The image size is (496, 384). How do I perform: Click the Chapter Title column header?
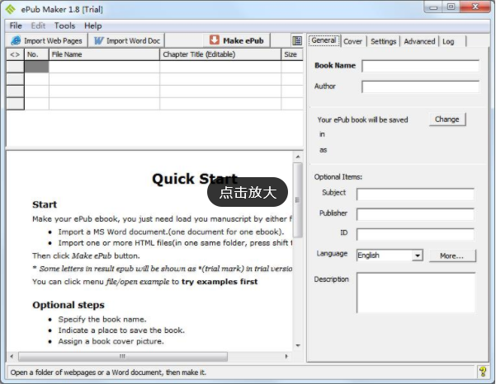[x=220, y=54]
